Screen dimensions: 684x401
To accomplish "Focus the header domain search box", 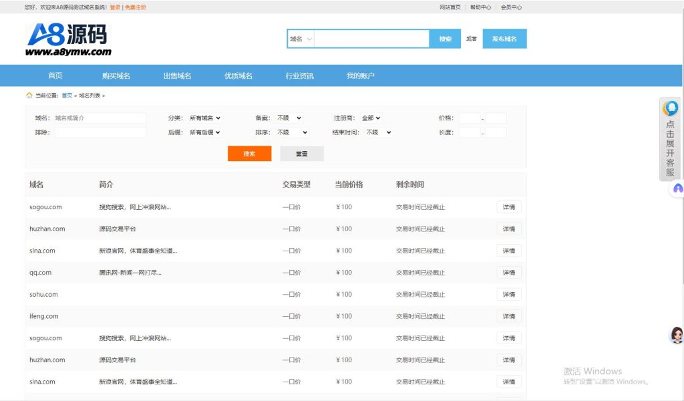I will click(x=371, y=39).
